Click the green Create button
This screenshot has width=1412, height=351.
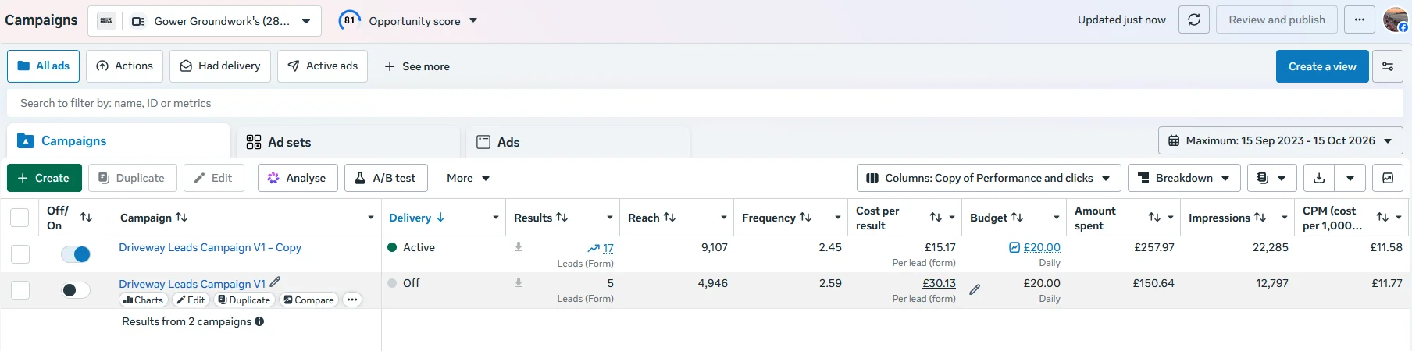[x=44, y=178]
